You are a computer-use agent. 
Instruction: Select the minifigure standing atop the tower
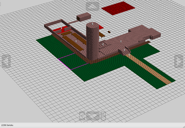coord(92,24)
